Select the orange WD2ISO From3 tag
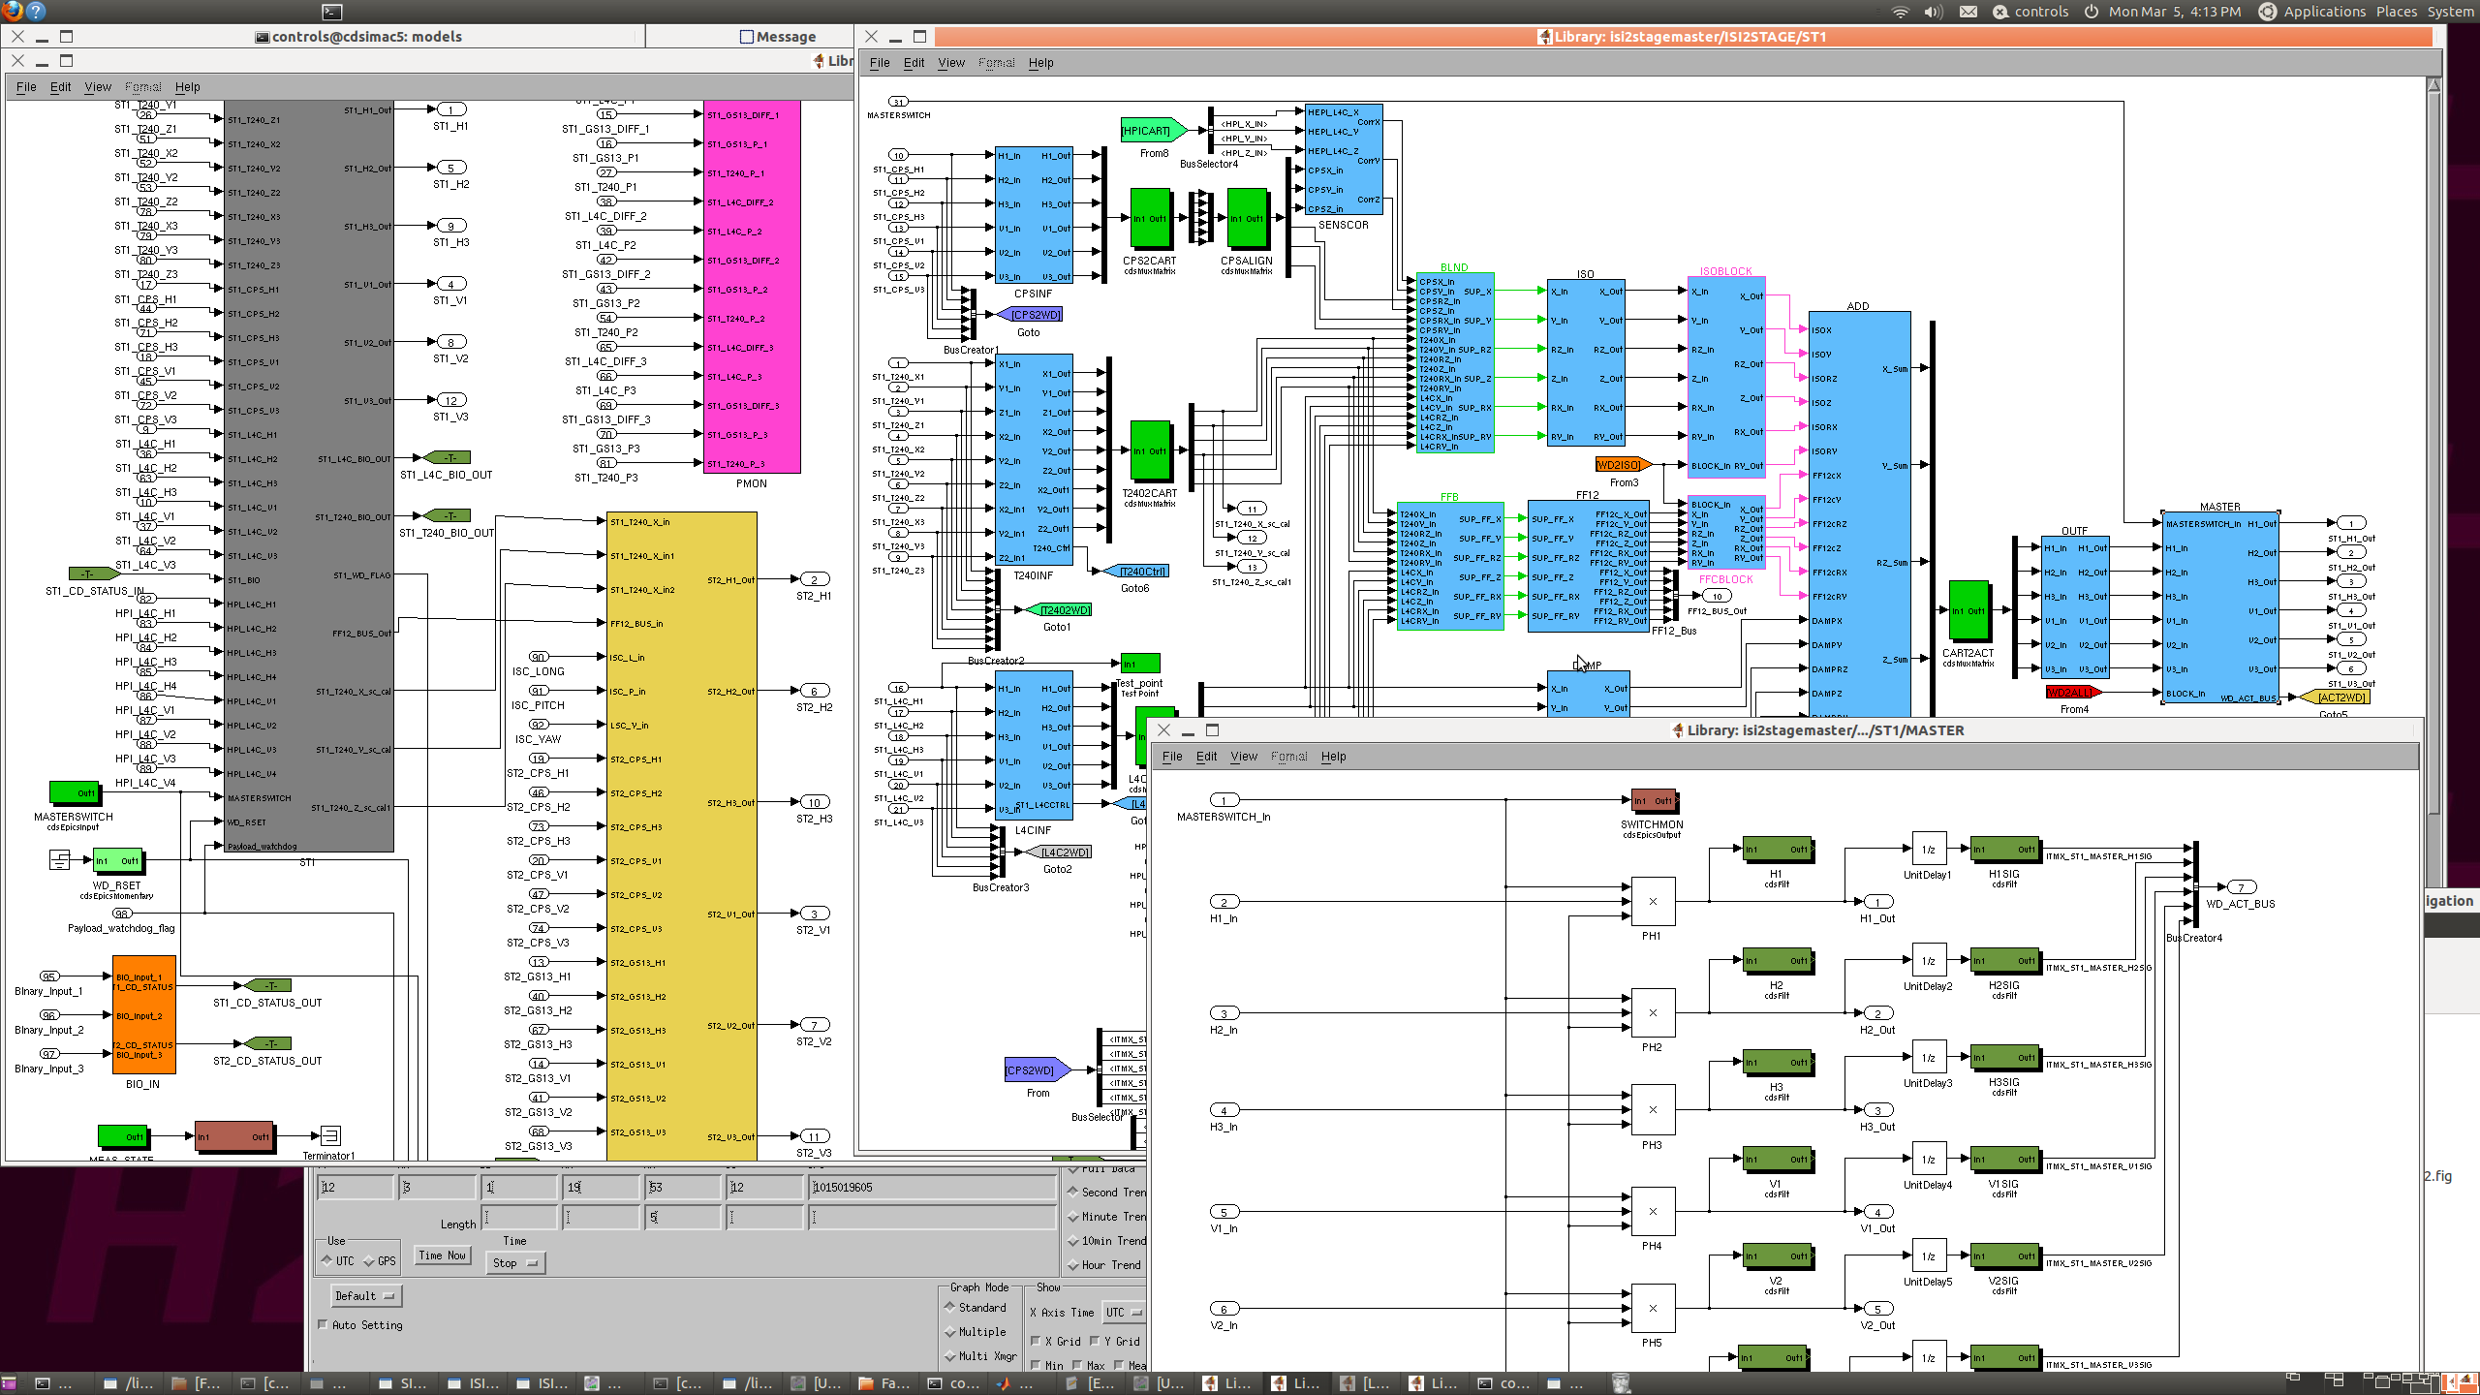 click(x=1624, y=465)
